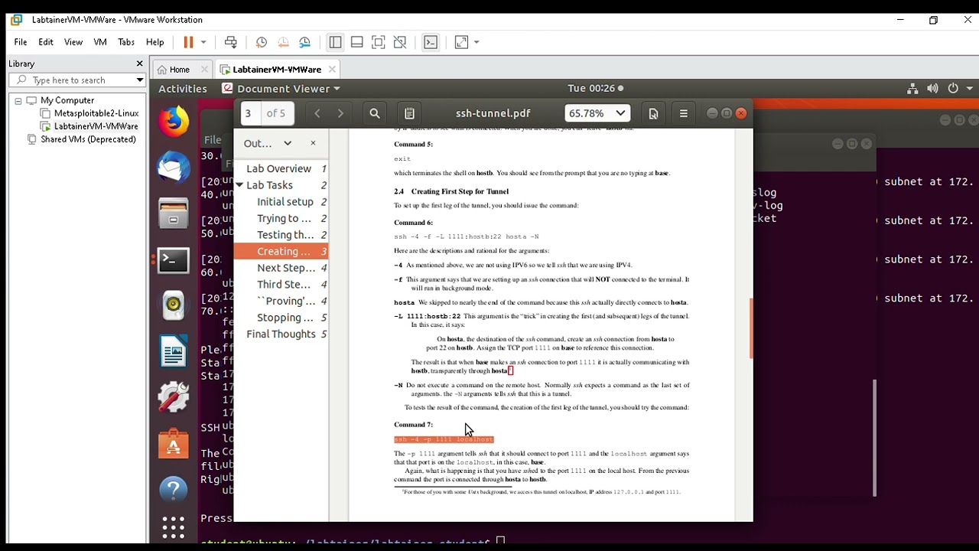Open LibreOffice Writer from the dock

174,352
